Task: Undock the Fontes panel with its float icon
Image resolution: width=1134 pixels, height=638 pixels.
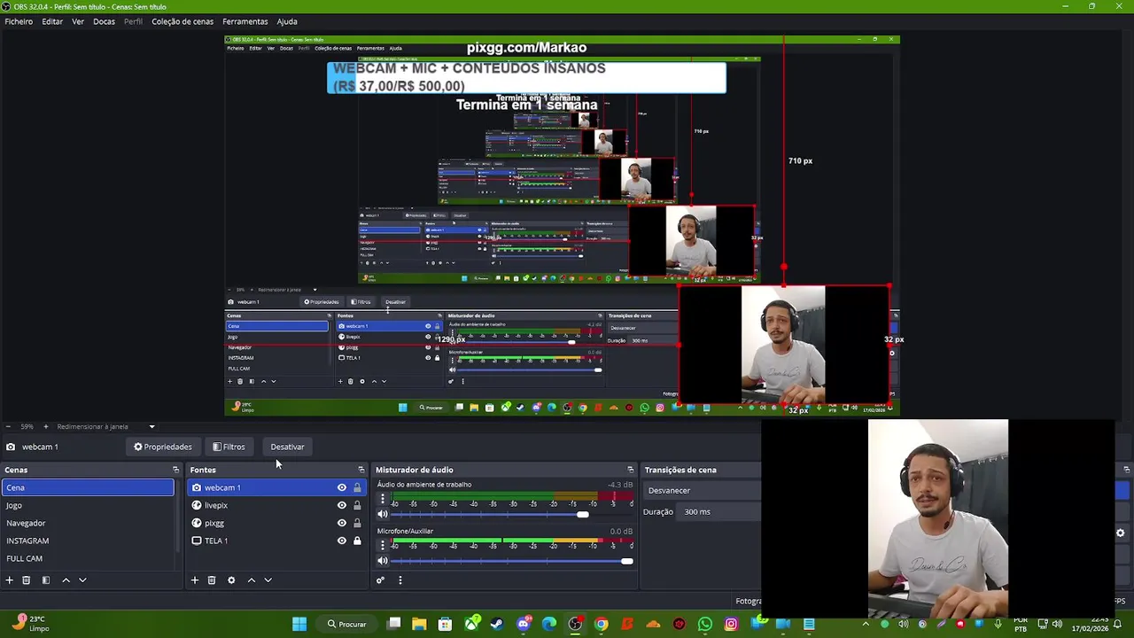Action: [361, 470]
